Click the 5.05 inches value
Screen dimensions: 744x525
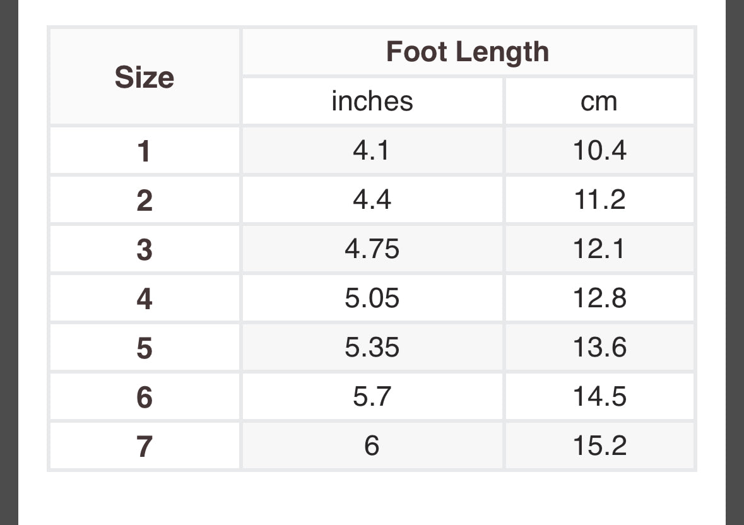click(372, 298)
